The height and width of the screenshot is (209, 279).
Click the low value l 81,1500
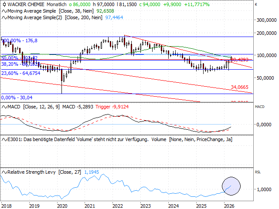127,4
